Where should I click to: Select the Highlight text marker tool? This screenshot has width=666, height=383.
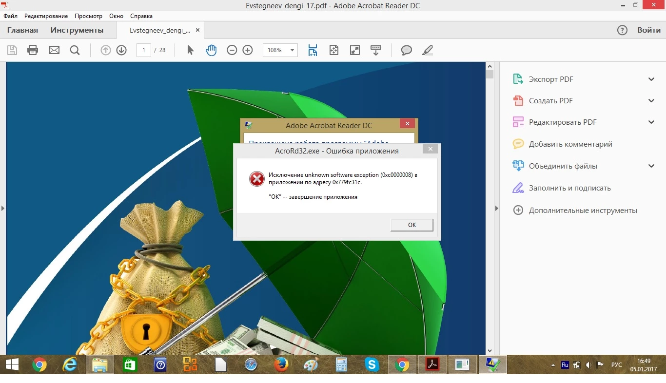coord(428,50)
